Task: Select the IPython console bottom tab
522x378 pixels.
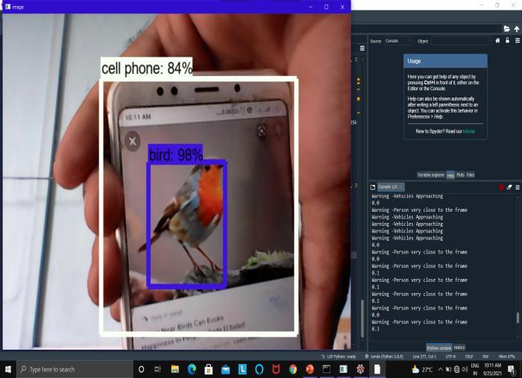Action: [438, 347]
